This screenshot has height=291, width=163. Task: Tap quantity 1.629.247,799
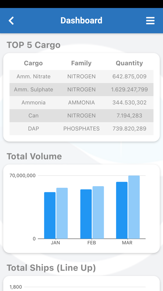(129, 89)
